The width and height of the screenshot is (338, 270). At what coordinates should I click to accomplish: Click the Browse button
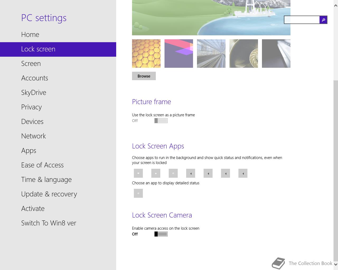[144, 76]
